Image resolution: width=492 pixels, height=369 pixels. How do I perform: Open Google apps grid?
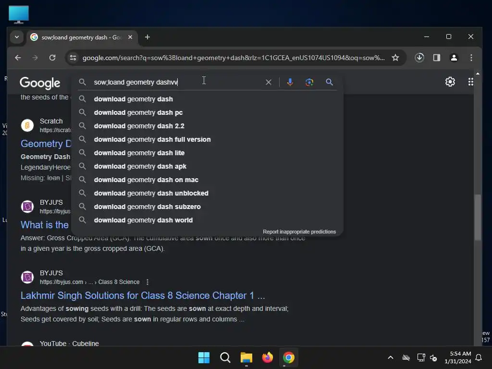(x=471, y=82)
